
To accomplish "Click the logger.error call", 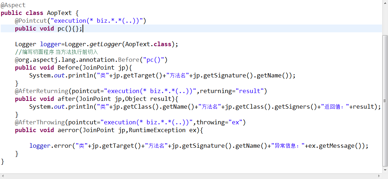I will (x=51, y=146).
